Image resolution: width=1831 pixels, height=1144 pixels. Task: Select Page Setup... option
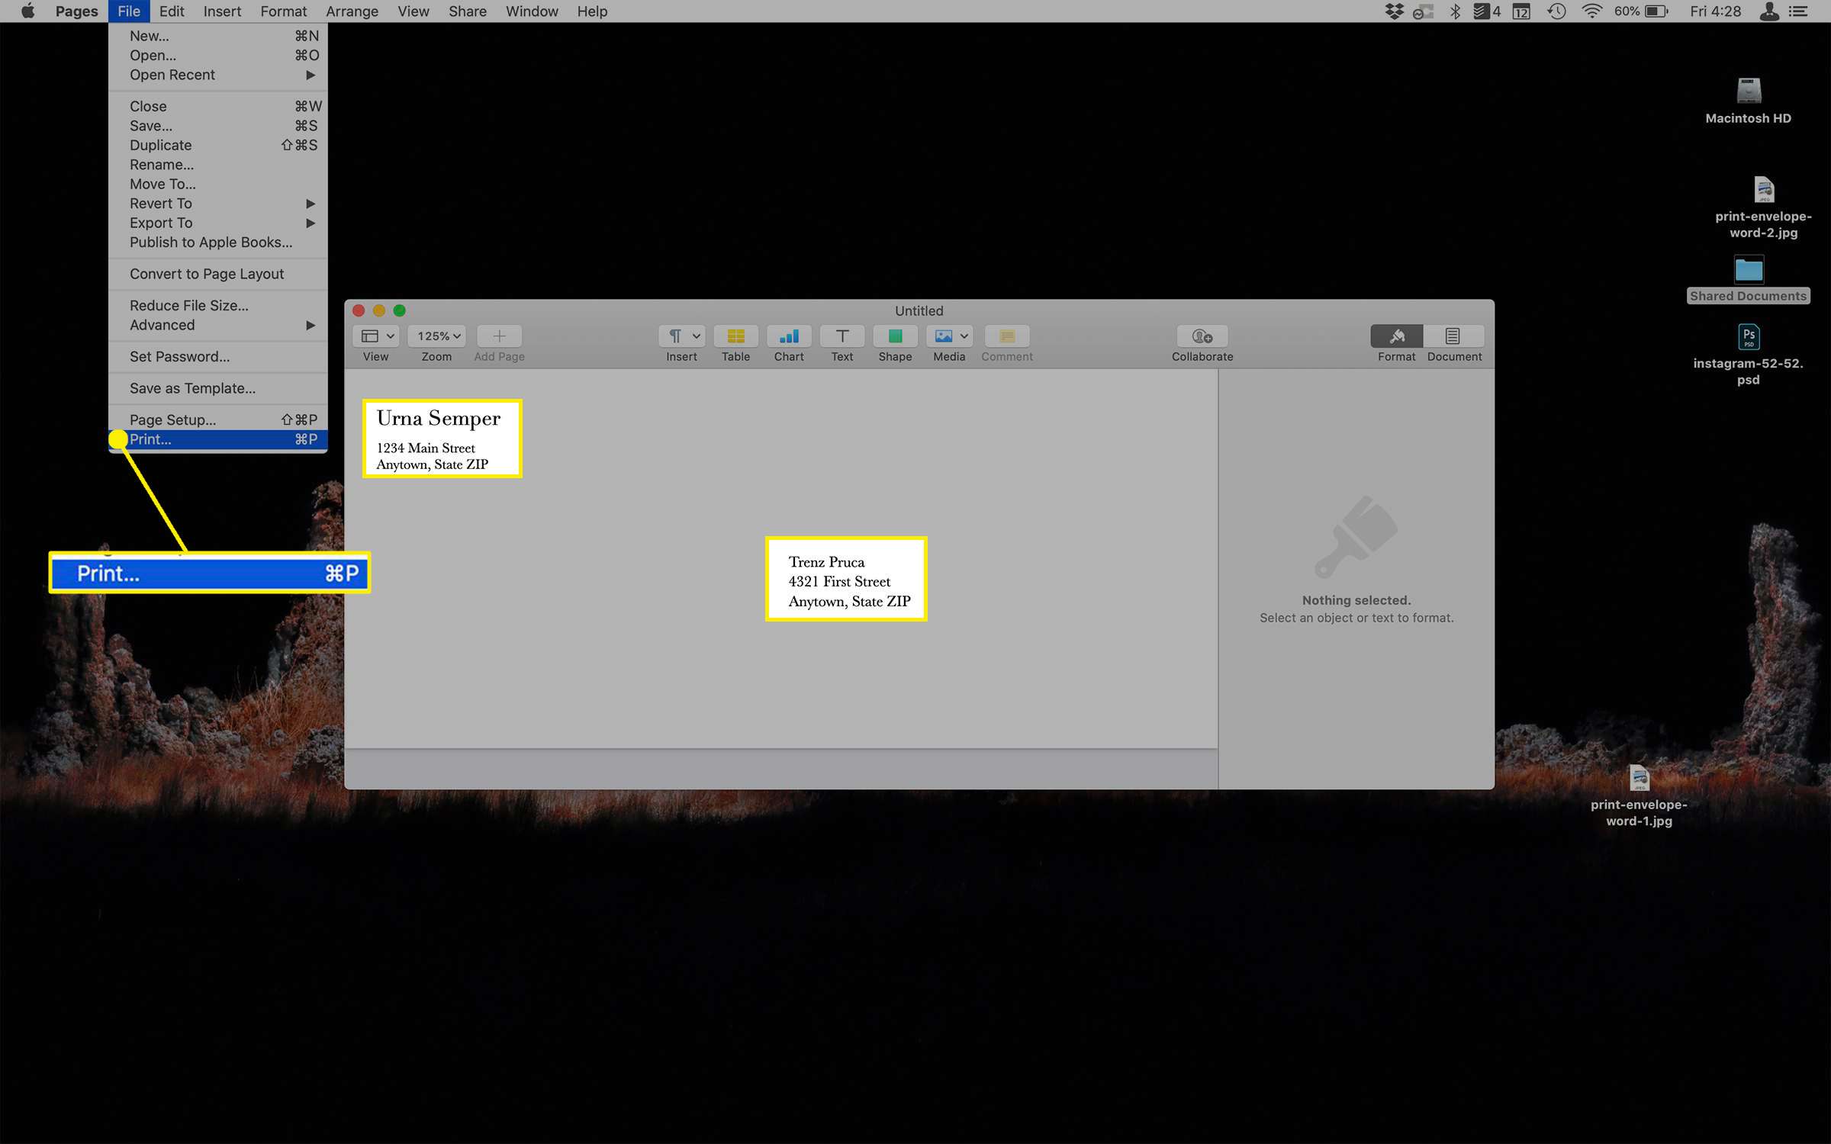pyautogui.click(x=172, y=419)
